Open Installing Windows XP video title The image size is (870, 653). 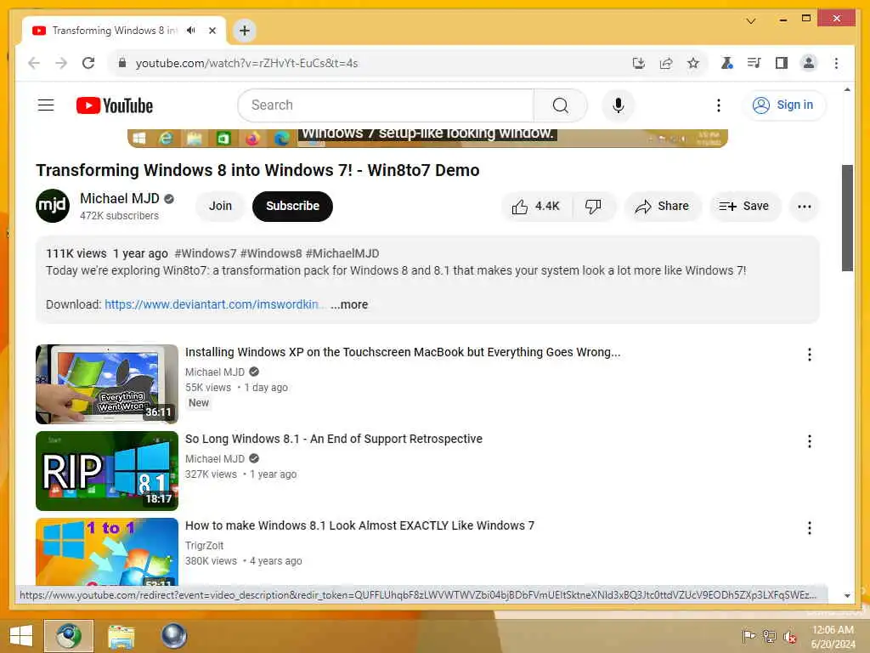pos(403,352)
